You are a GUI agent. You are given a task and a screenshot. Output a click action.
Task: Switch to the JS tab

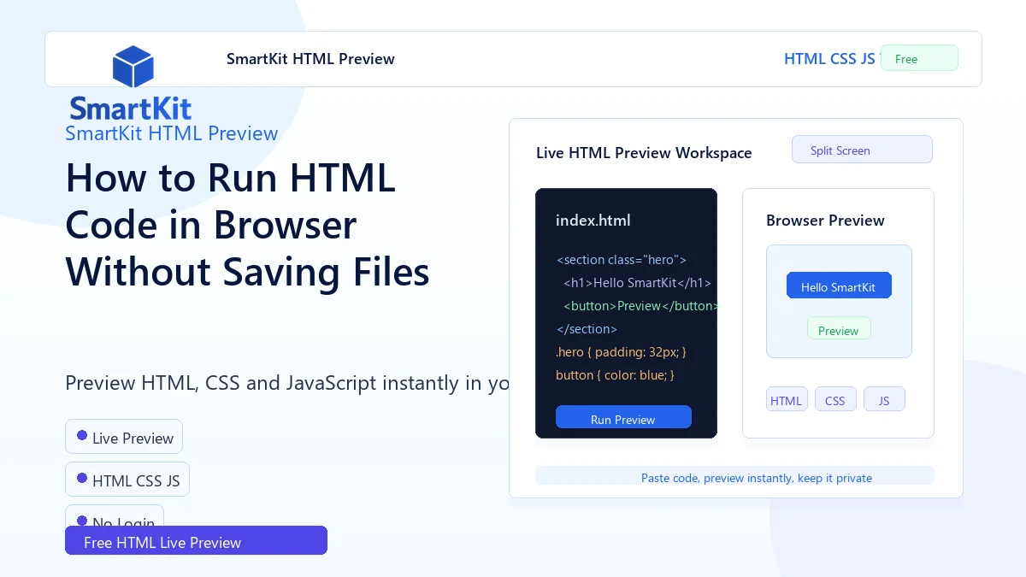tap(884, 399)
